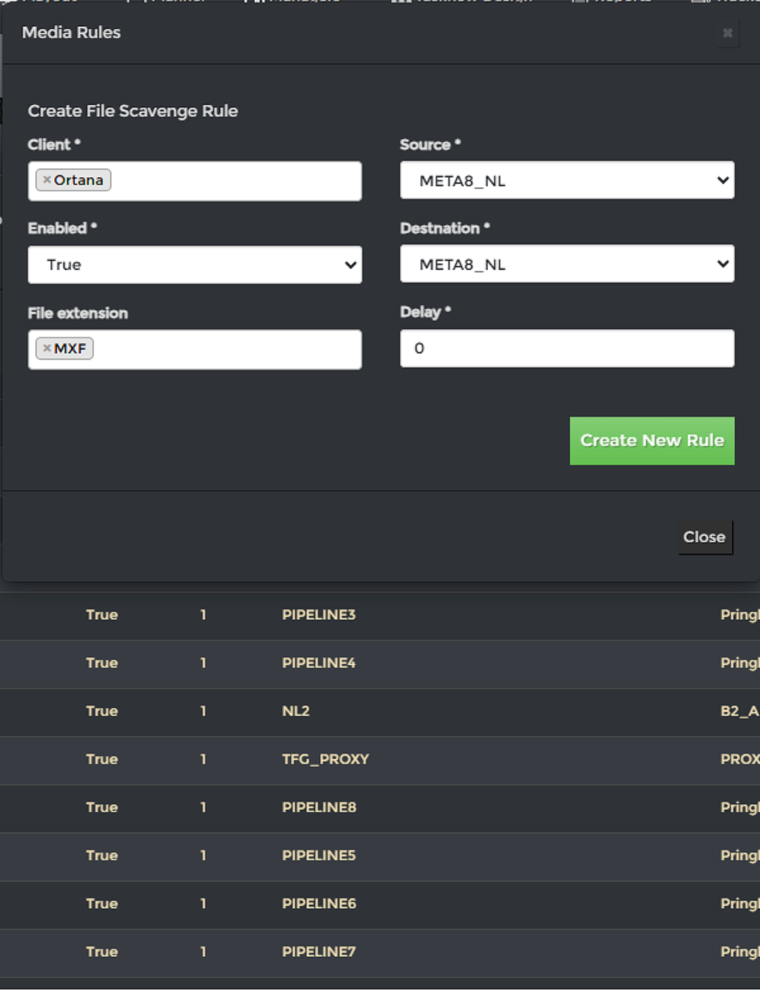Pick the PIPELINE8 row in the table

[x=319, y=808]
